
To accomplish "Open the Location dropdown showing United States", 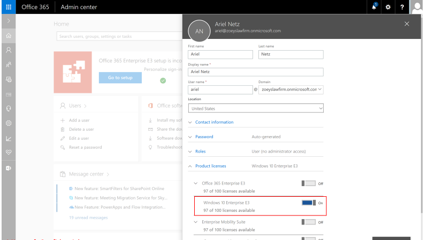I will [x=256, y=108].
